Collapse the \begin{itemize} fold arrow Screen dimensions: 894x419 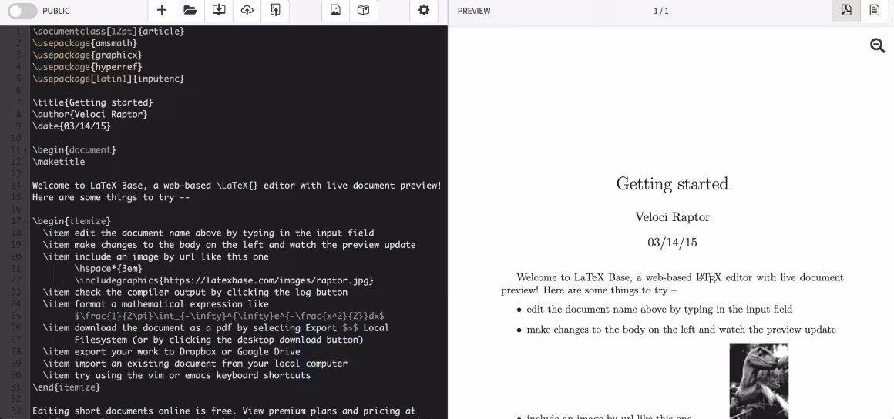pos(25,222)
